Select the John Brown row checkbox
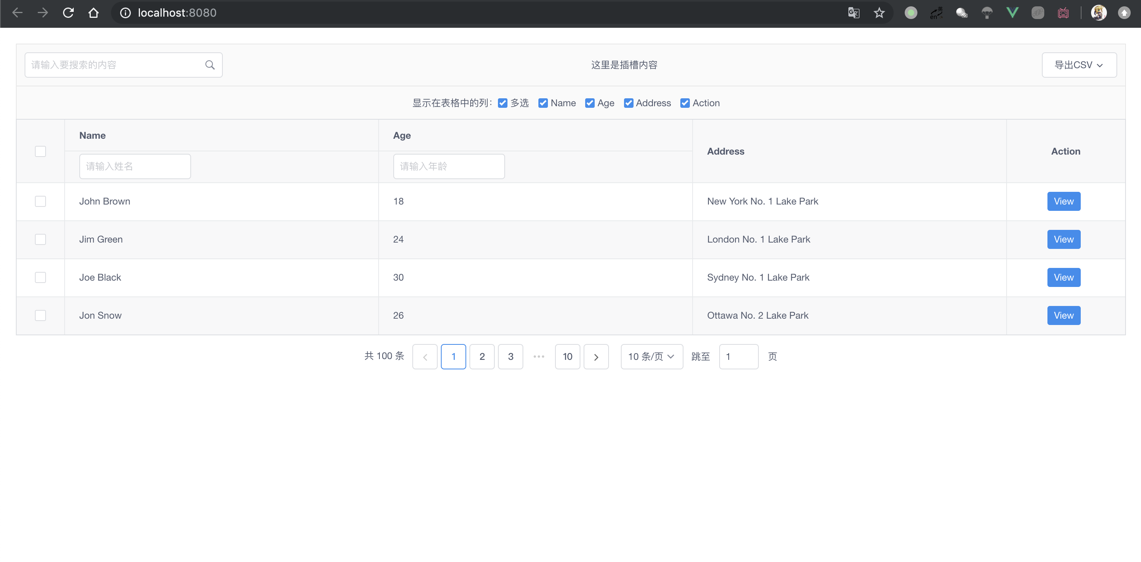This screenshot has width=1141, height=562. pyautogui.click(x=40, y=201)
